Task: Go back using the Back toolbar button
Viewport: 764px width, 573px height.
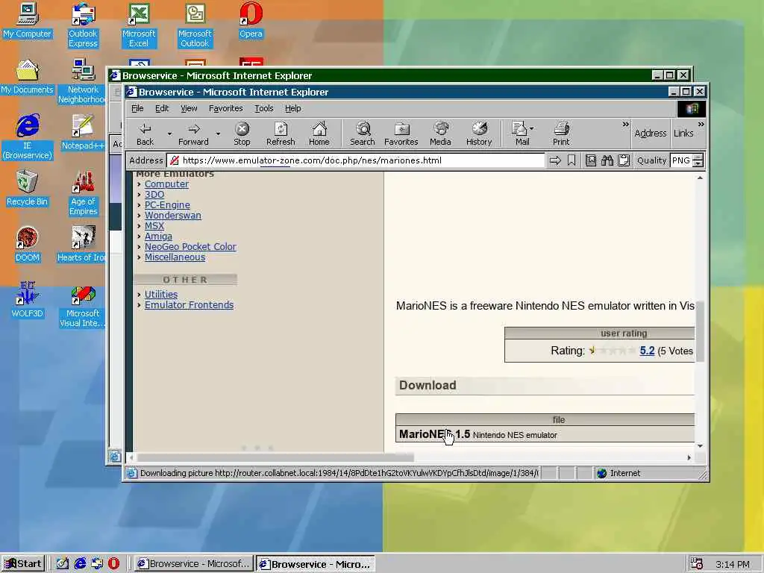Action: tap(145, 134)
